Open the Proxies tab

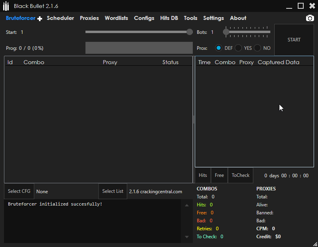coord(89,18)
